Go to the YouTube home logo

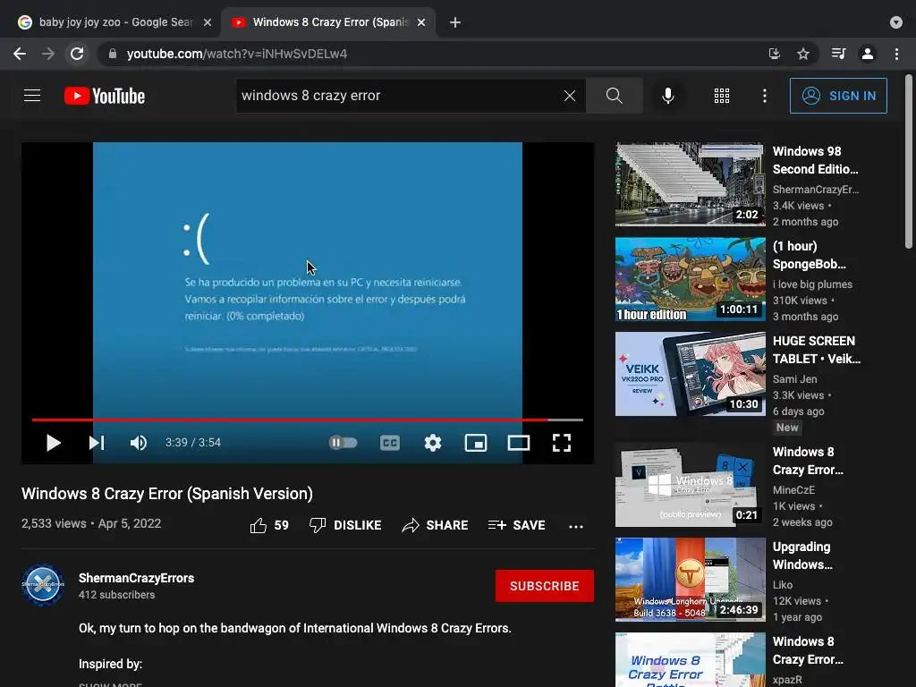(105, 96)
